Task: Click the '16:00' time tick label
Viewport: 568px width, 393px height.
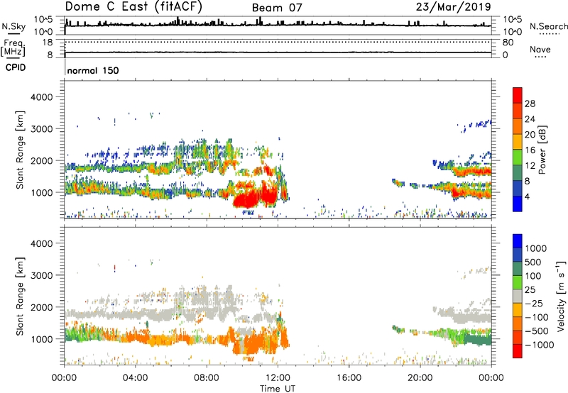Action: coord(349,378)
